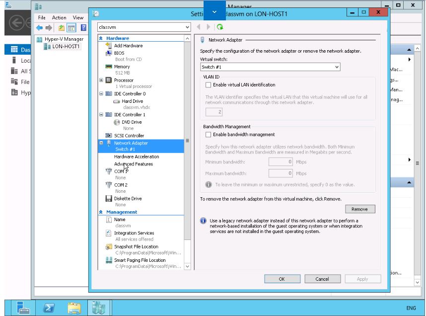Open File services in Server Manager sidebar

pyautogui.click(x=20, y=82)
